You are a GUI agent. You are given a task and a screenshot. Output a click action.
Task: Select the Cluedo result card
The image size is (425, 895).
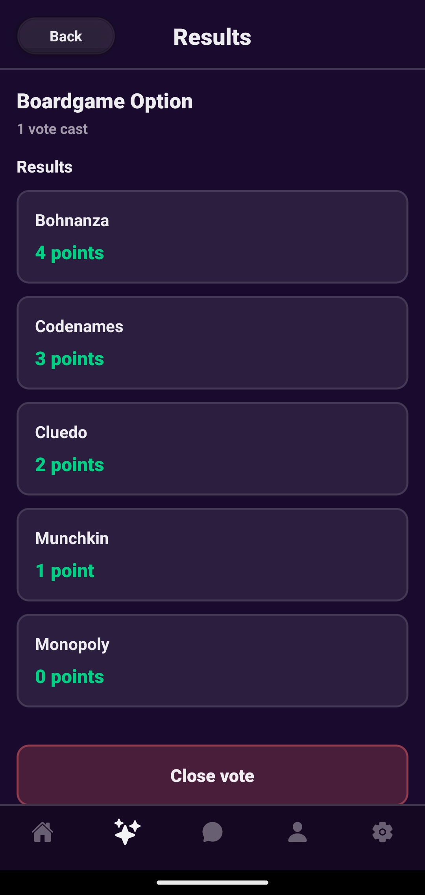coord(213,449)
